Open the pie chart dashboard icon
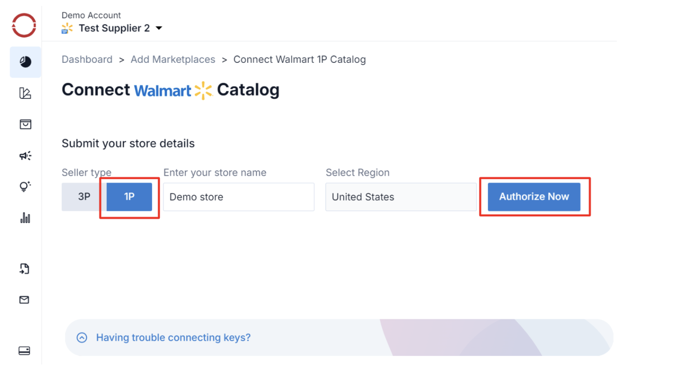This screenshot has width=673, height=376. click(x=25, y=62)
